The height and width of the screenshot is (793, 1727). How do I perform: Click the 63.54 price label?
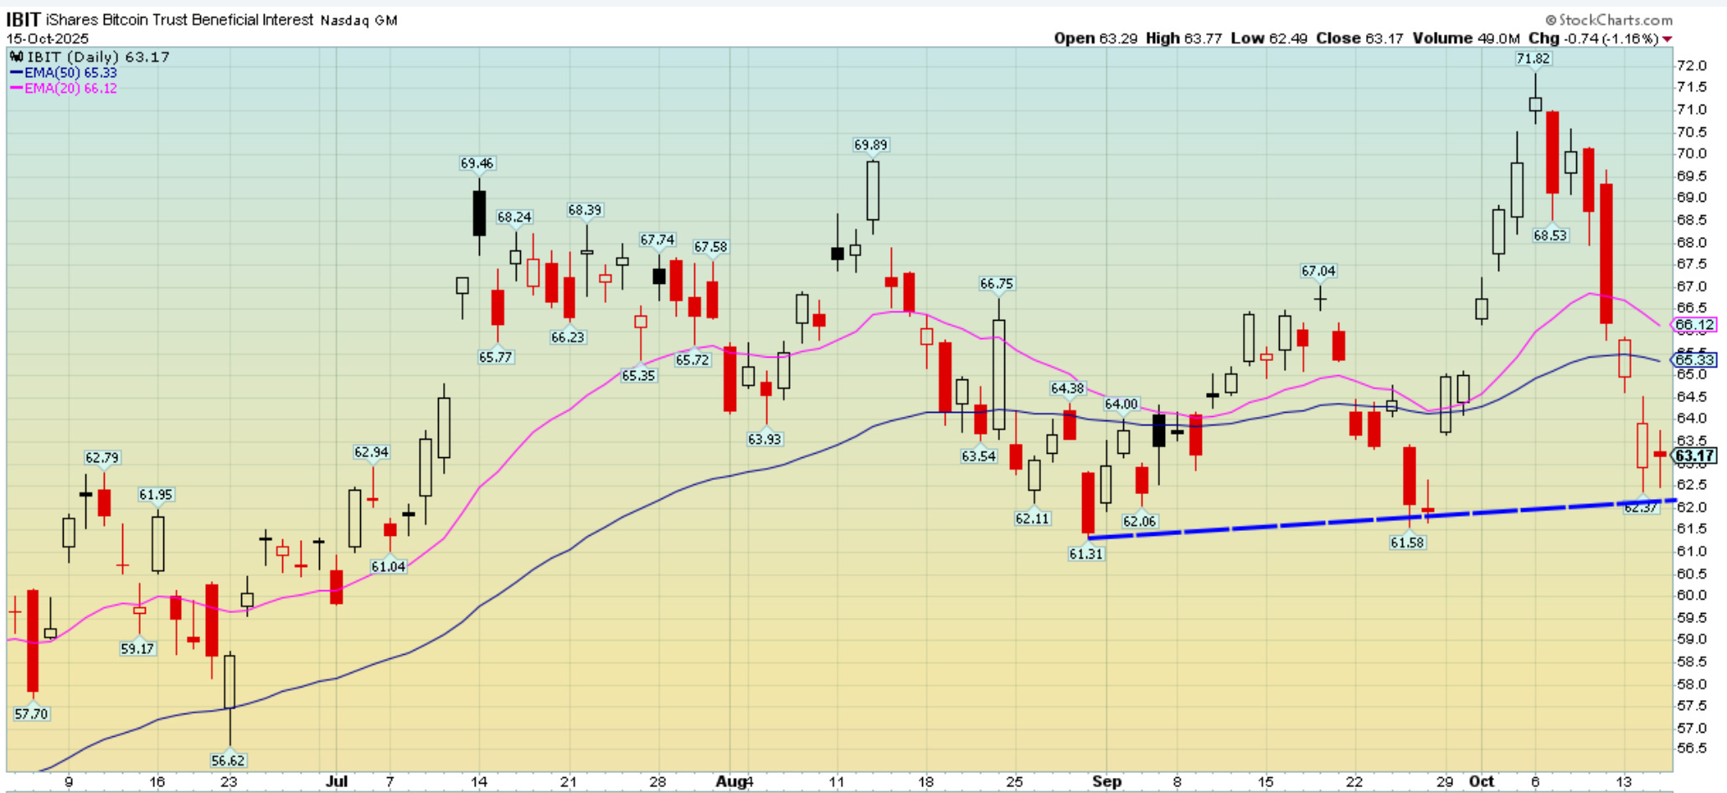979,456
